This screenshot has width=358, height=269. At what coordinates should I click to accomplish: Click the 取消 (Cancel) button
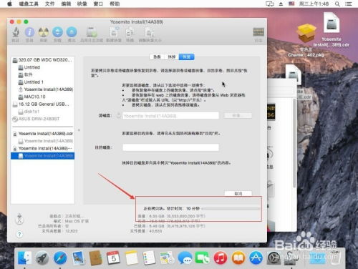[238, 193]
